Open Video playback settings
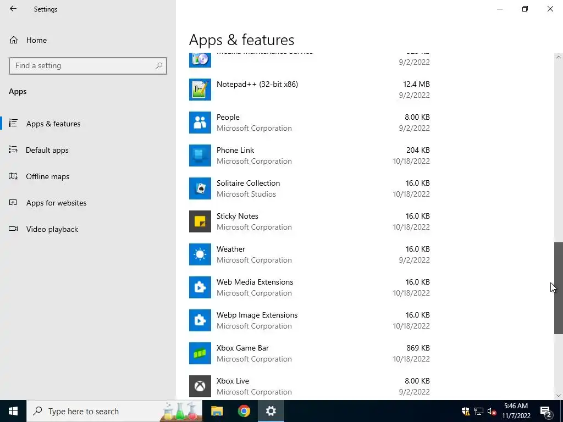 click(88, 229)
